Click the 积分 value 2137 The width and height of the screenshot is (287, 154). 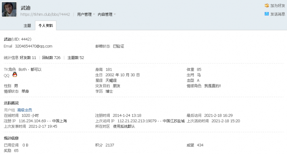pyautogui.click(x=110, y=145)
